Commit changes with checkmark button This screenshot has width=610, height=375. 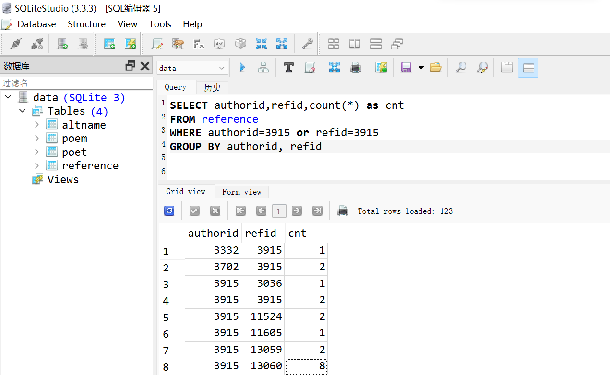194,211
